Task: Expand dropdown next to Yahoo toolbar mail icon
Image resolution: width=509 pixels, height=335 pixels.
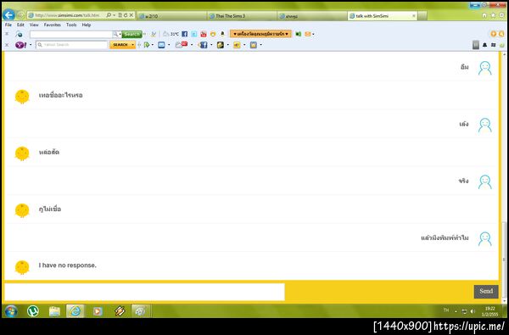Action: (169, 45)
